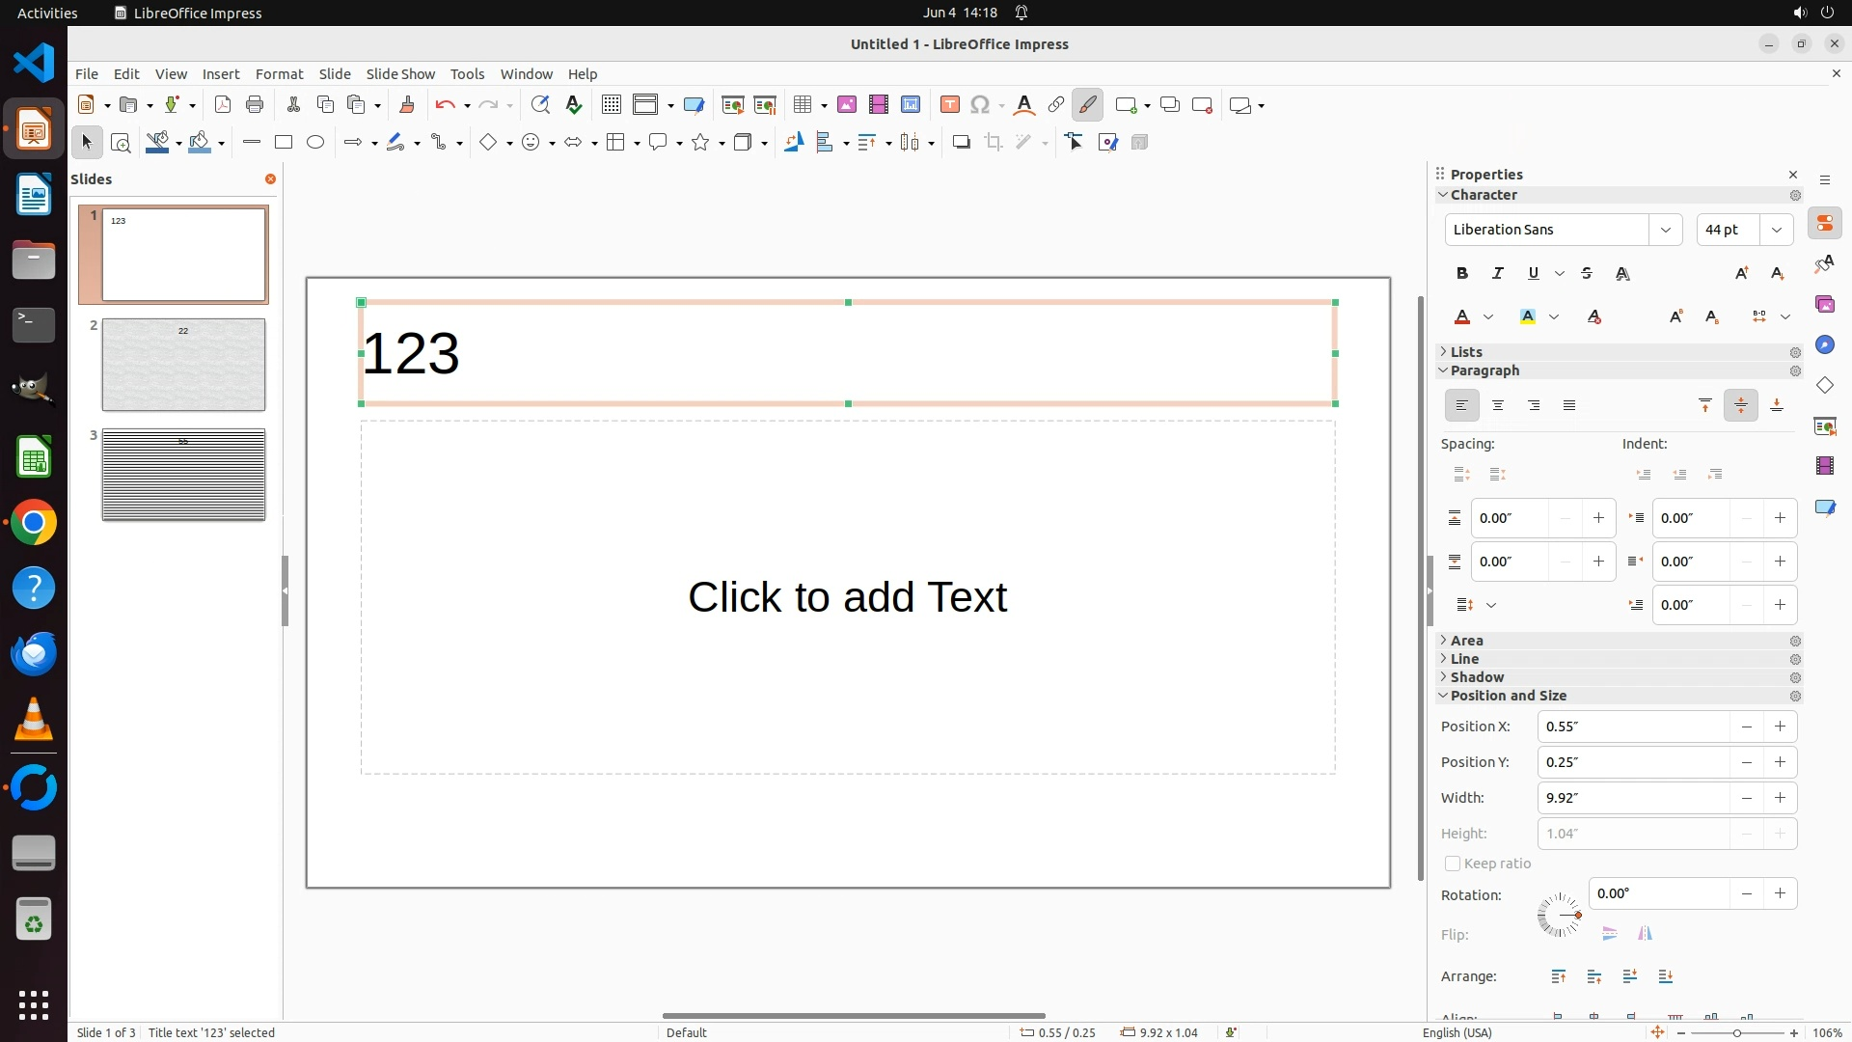Expand the Area section

coord(1466,641)
